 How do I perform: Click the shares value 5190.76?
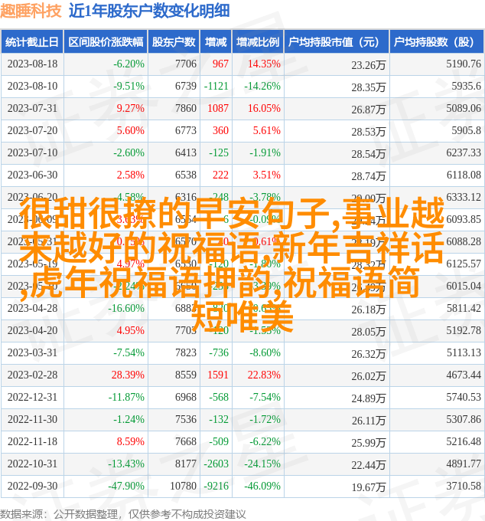coord(464,64)
